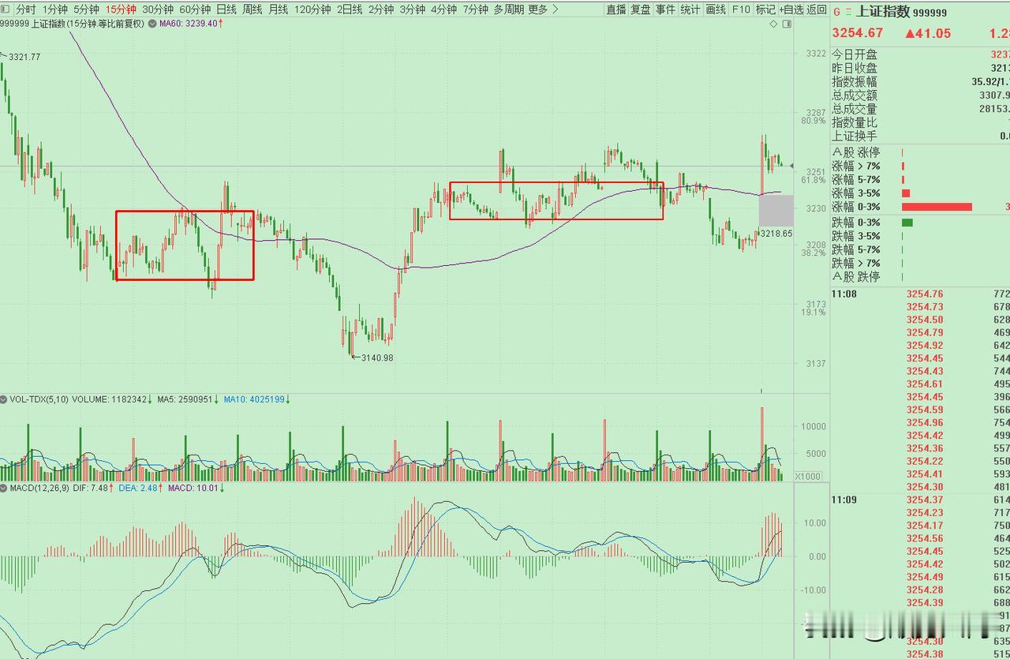This screenshot has width=1010, height=659.
Task: Click the red bar for 涨幅 0-3%
Action: tap(937, 207)
